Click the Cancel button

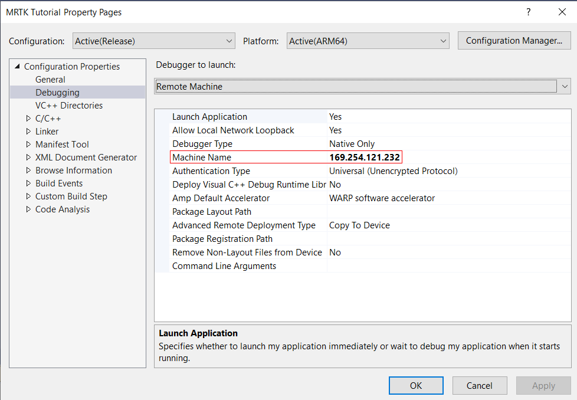[480, 385]
